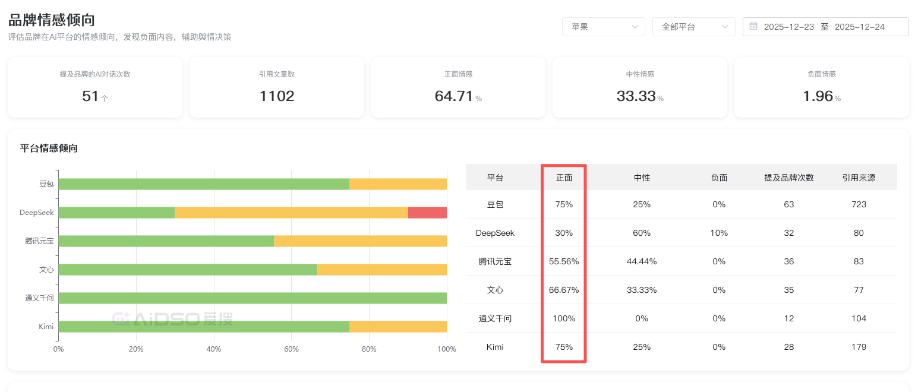Click the AIDSO watermark logo on chart
Screen dimensions: 915x392
point(172,320)
